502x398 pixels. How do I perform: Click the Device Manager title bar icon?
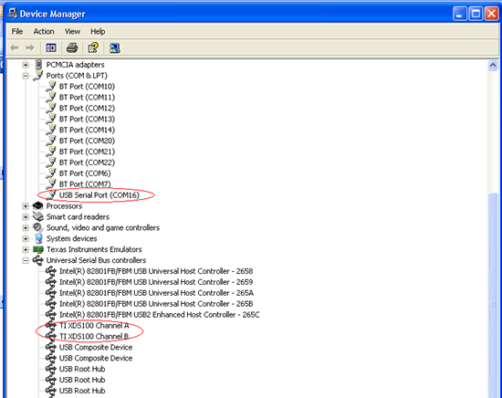click(13, 14)
